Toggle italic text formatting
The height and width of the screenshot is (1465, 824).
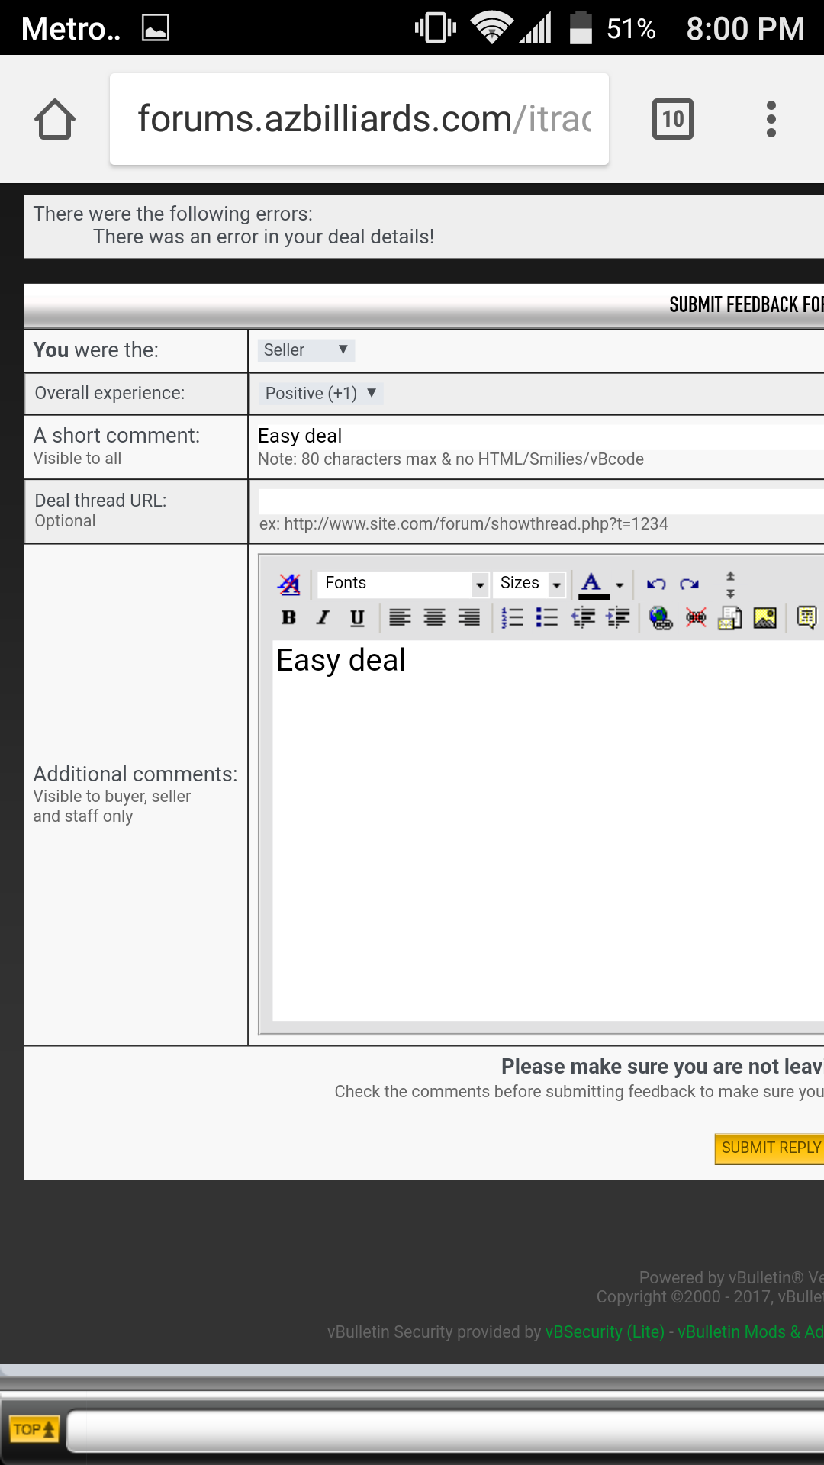coord(323,617)
